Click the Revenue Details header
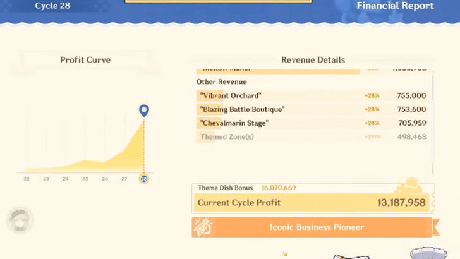 tap(313, 60)
